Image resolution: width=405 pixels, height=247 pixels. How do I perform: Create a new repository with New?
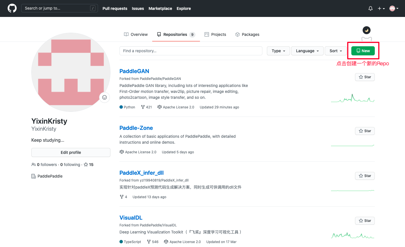coord(363,51)
